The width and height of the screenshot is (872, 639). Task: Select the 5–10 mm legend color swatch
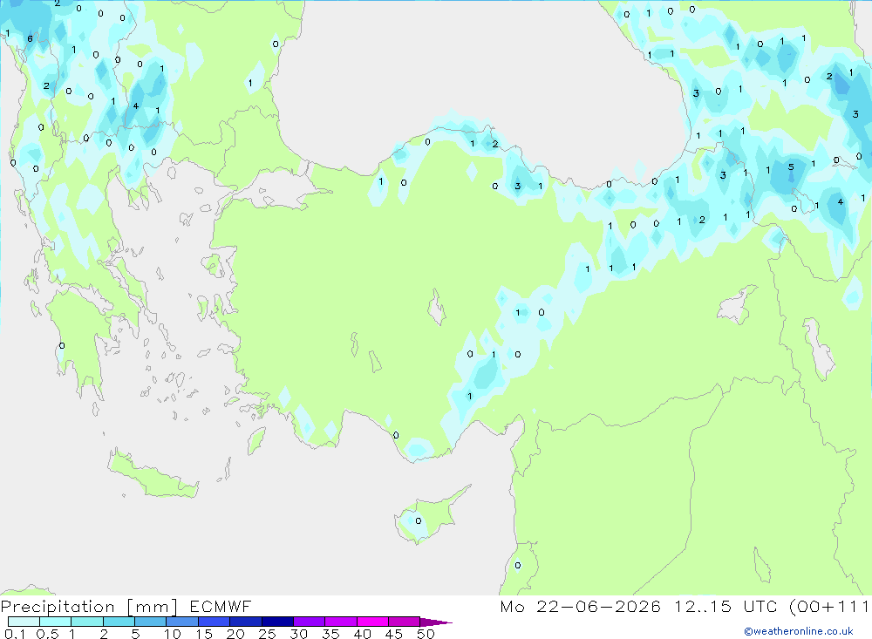click(x=151, y=622)
